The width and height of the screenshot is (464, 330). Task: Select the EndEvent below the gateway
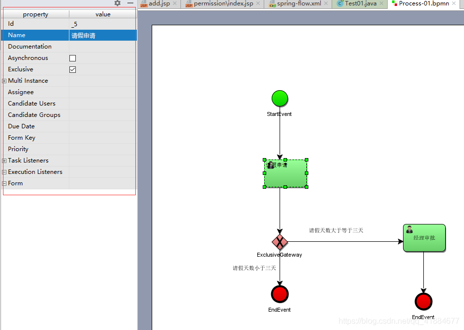tap(280, 294)
